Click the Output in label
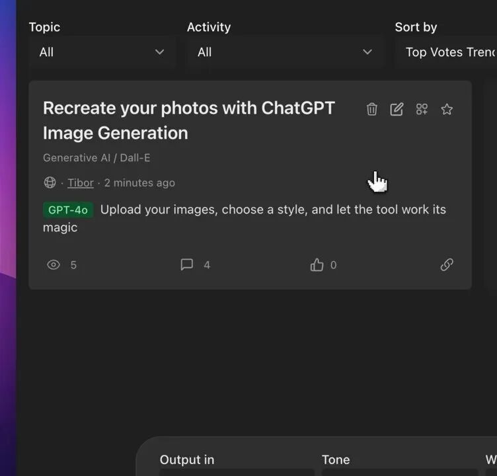 pos(187,460)
